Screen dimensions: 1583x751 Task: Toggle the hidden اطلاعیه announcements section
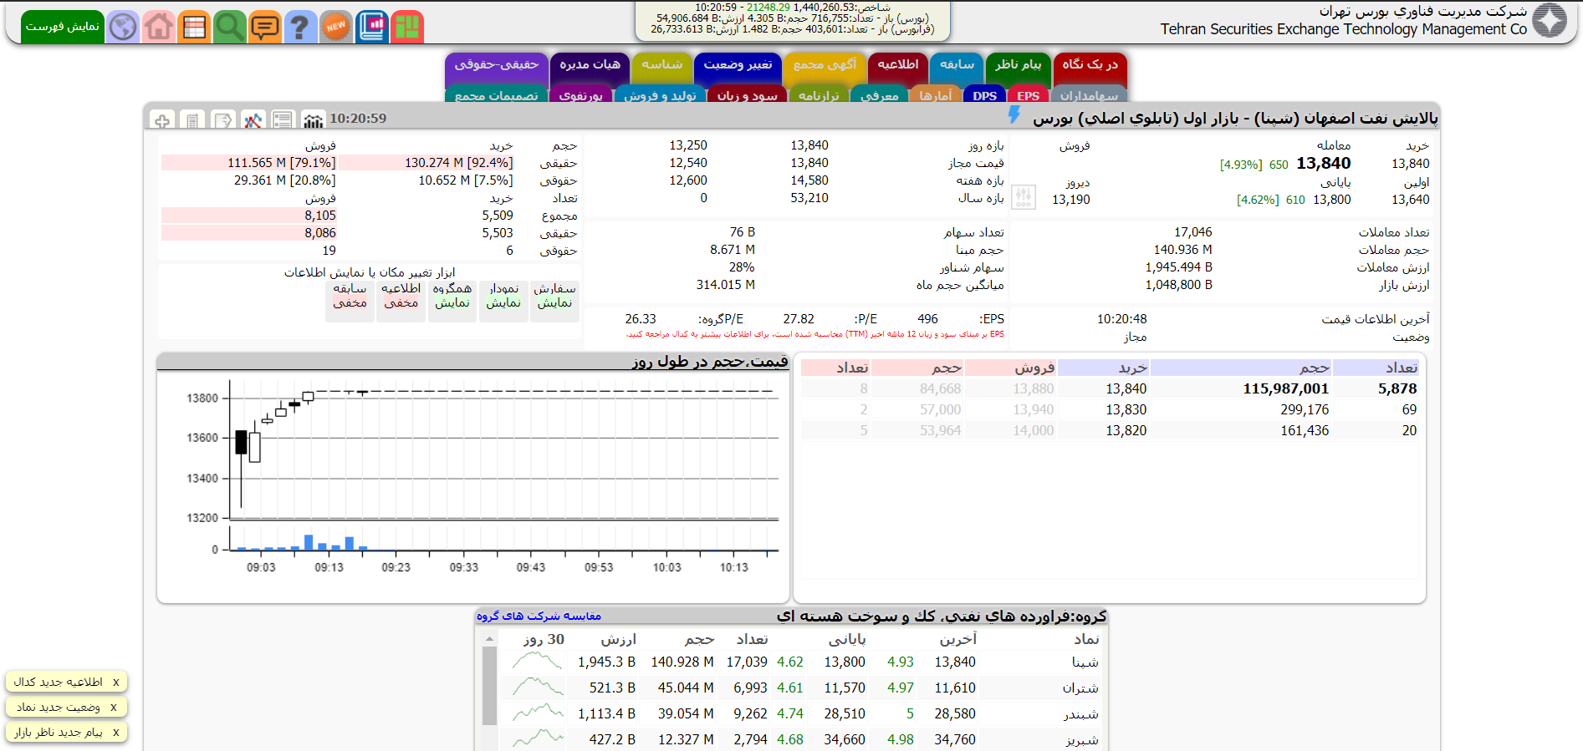tap(401, 297)
